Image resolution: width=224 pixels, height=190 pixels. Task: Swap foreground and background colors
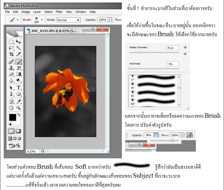pyautogui.click(x=19, y=115)
